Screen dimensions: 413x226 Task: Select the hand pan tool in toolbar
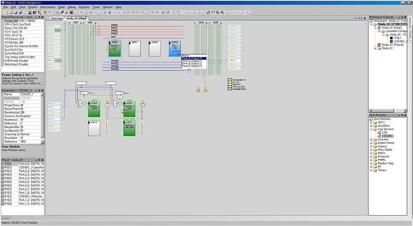coord(213,13)
